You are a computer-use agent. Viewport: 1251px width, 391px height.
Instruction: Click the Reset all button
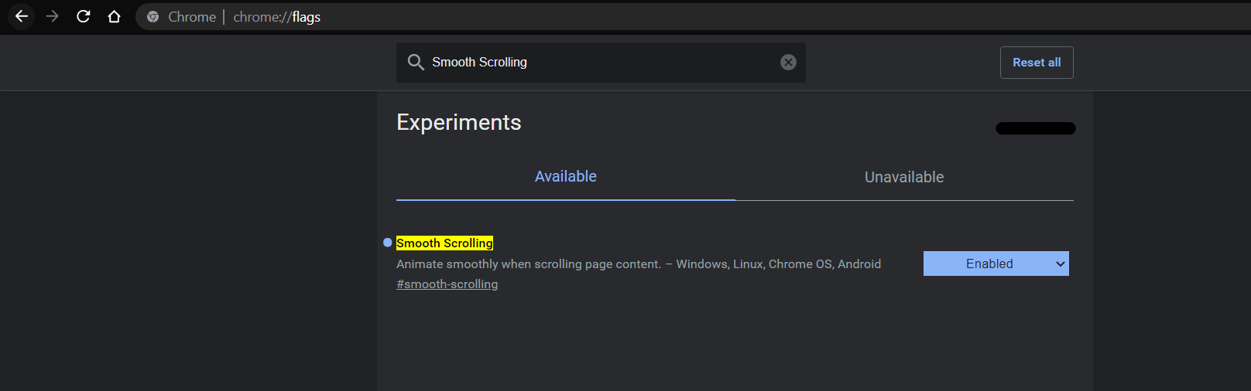[x=1037, y=63]
